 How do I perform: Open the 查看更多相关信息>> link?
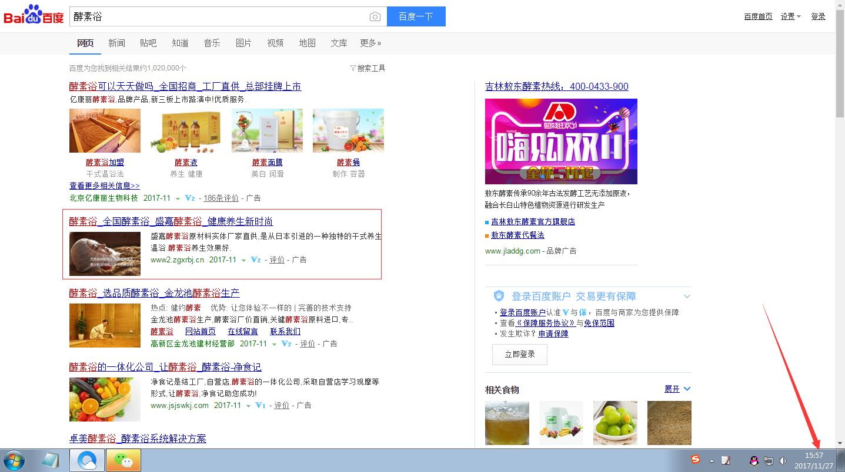pyautogui.click(x=105, y=186)
